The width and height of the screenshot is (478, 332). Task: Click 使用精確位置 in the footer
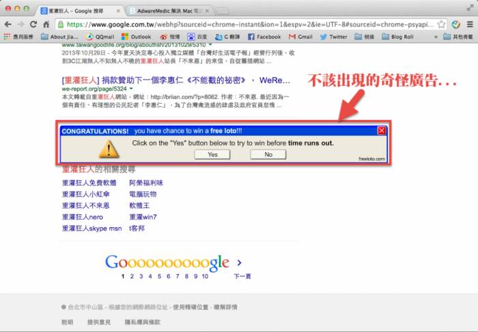191,307
